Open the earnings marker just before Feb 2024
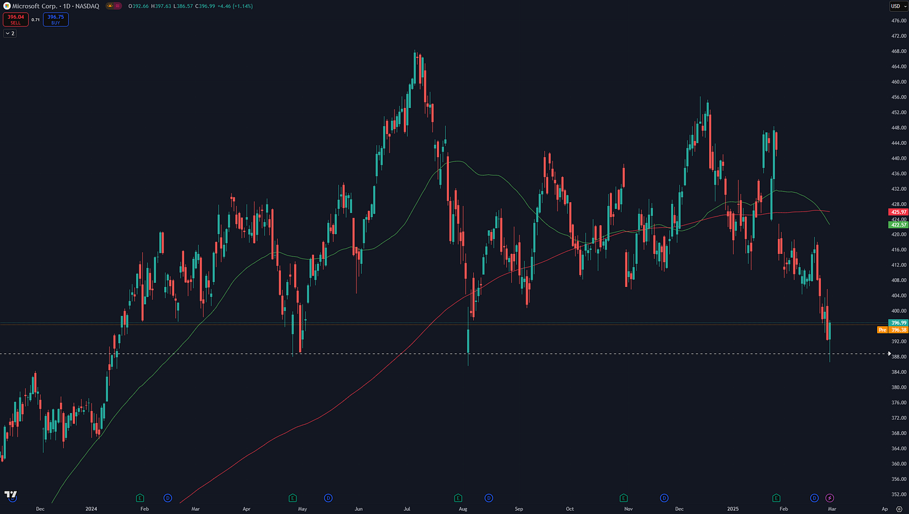 (x=140, y=498)
